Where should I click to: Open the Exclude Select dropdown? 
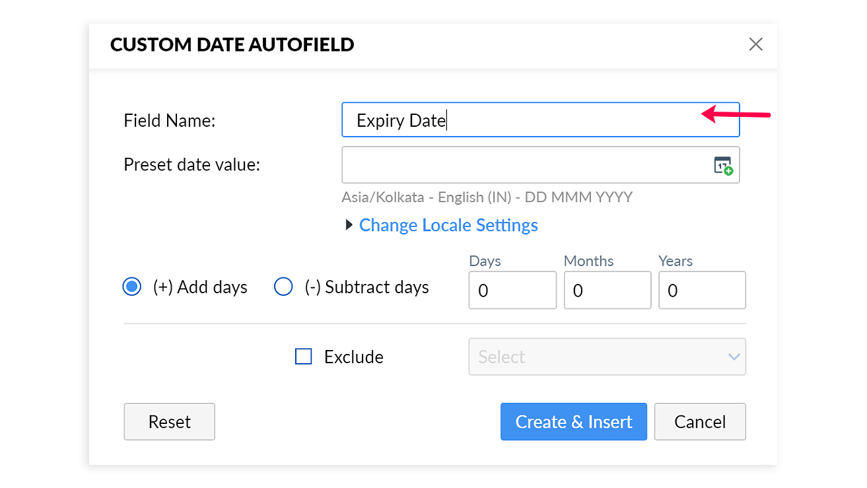click(607, 357)
